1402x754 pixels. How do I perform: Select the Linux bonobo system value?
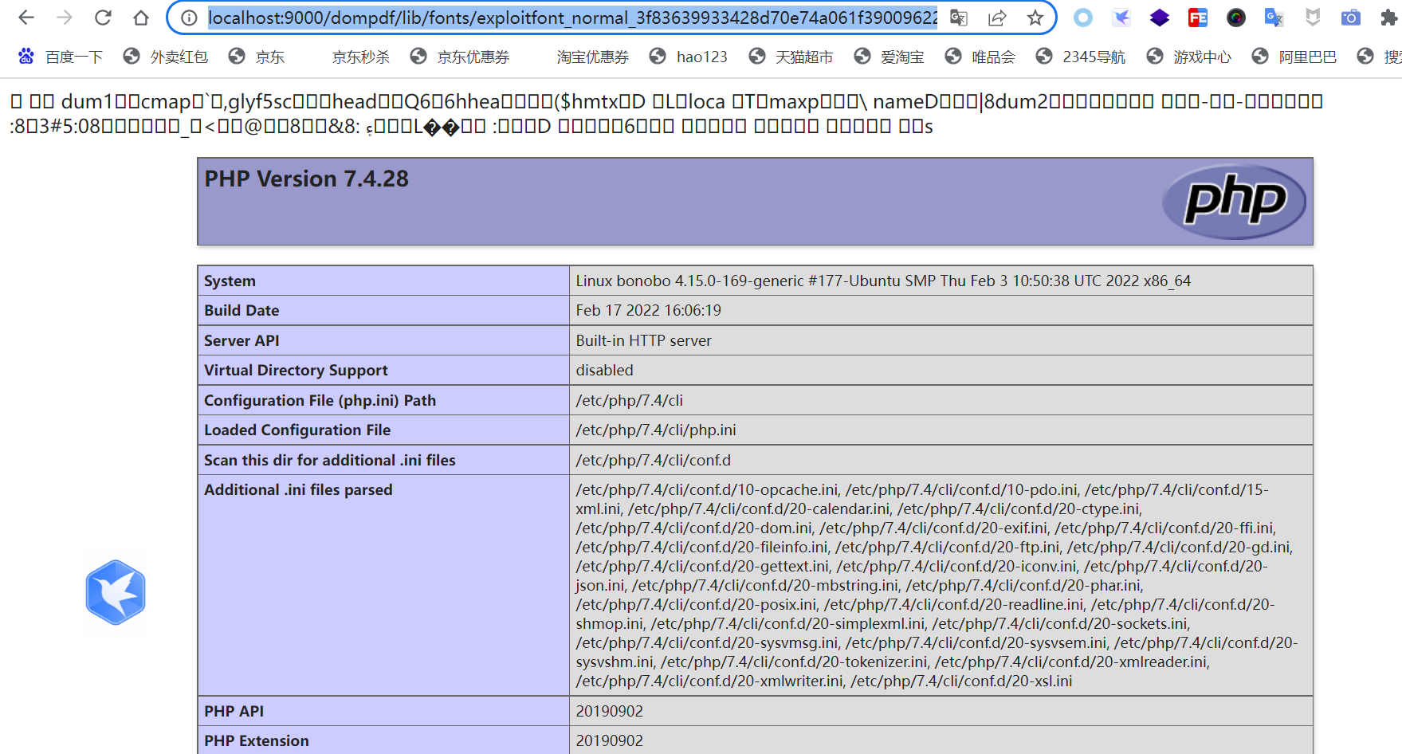point(883,281)
